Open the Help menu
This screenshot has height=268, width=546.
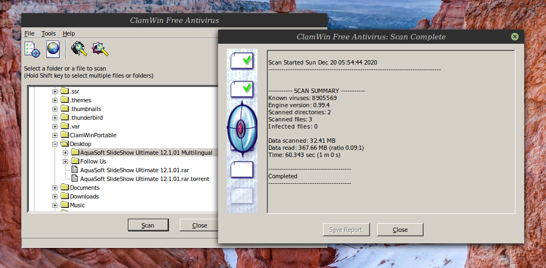(69, 33)
